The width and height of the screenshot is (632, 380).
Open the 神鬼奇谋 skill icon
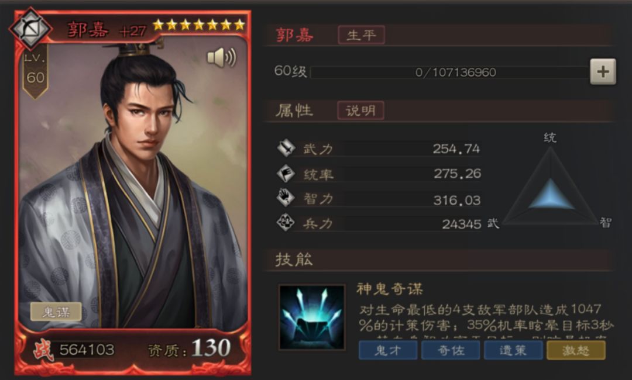point(312,317)
